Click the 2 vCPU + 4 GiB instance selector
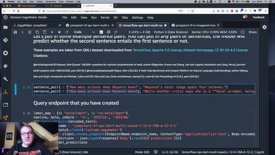The height and width of the screenshot is (155, 275). point(139,32)
